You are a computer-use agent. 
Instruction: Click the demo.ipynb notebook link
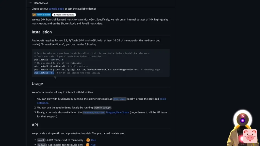click(x=119, y=99)
